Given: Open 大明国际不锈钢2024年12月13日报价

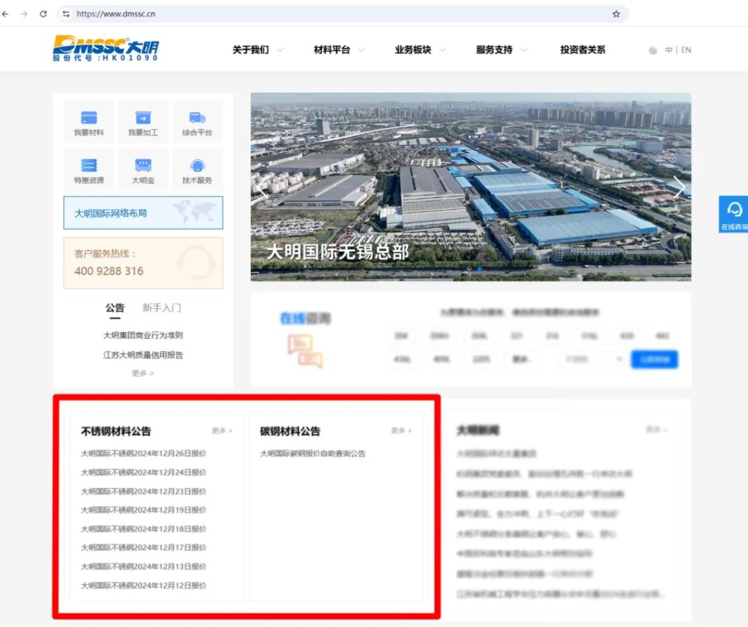Looking at the screenshot, I should [x=143, y=567].
